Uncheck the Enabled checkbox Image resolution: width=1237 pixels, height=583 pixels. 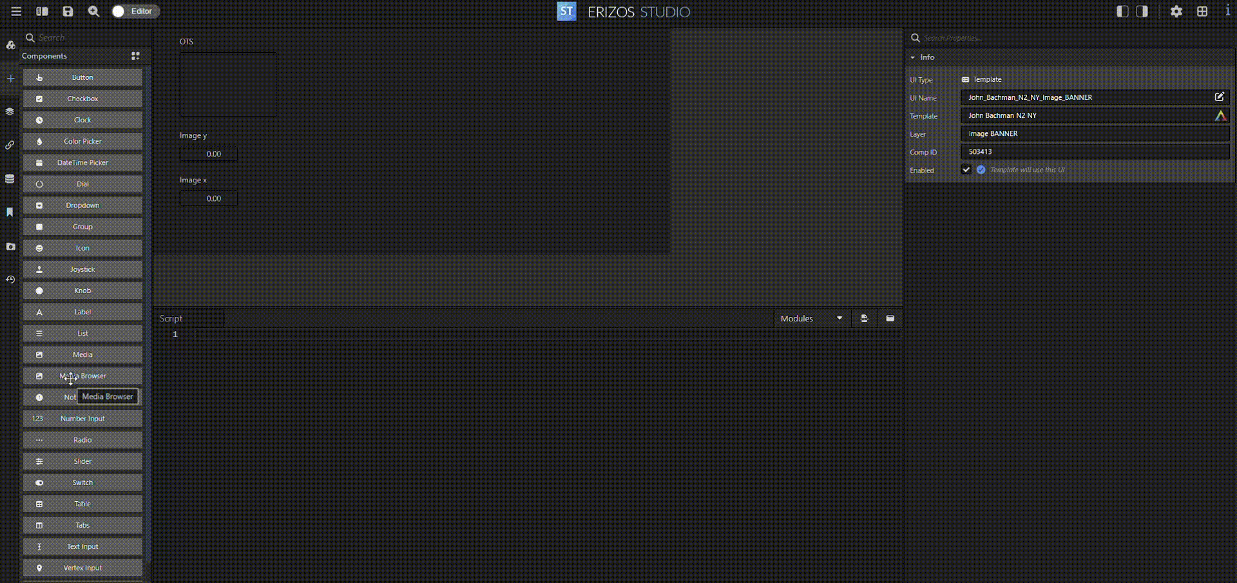point(966,170)
